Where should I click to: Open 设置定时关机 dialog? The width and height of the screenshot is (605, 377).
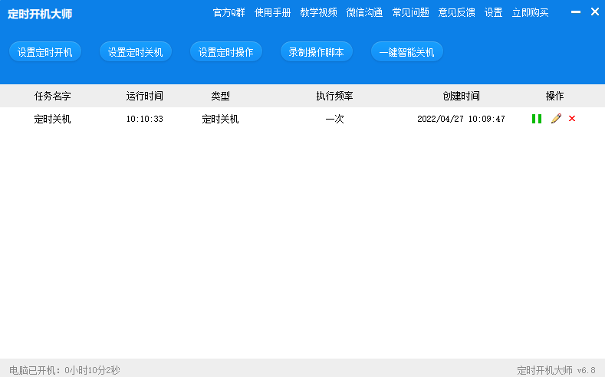[x=136, y=52]
